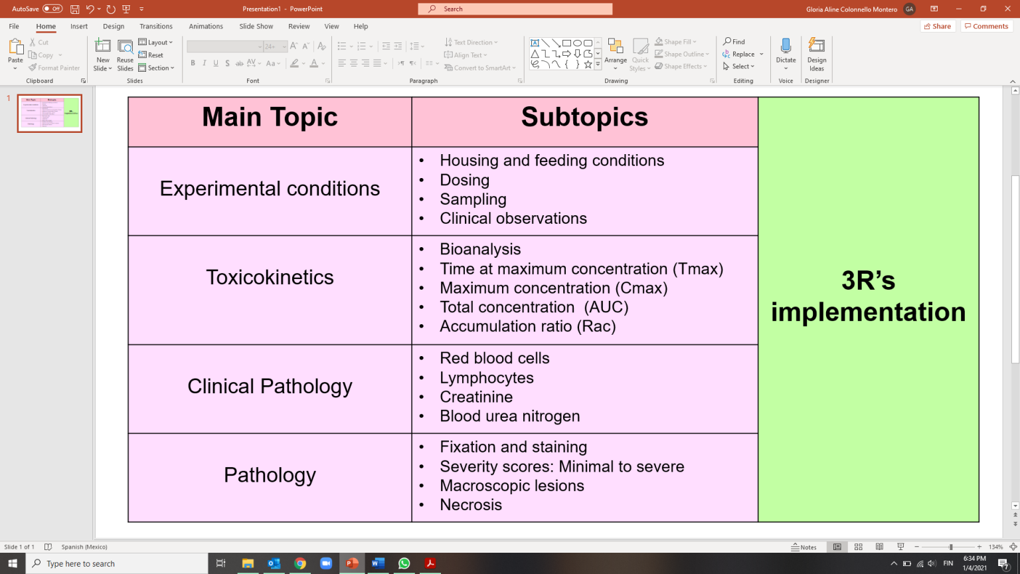Click the New Slide icon
Screen dimensions: 1020x574
[x=103, y=47]
